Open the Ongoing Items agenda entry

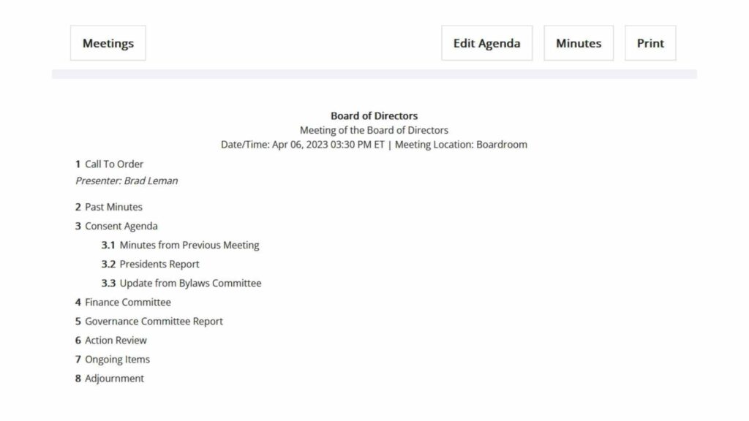point(117,359)
